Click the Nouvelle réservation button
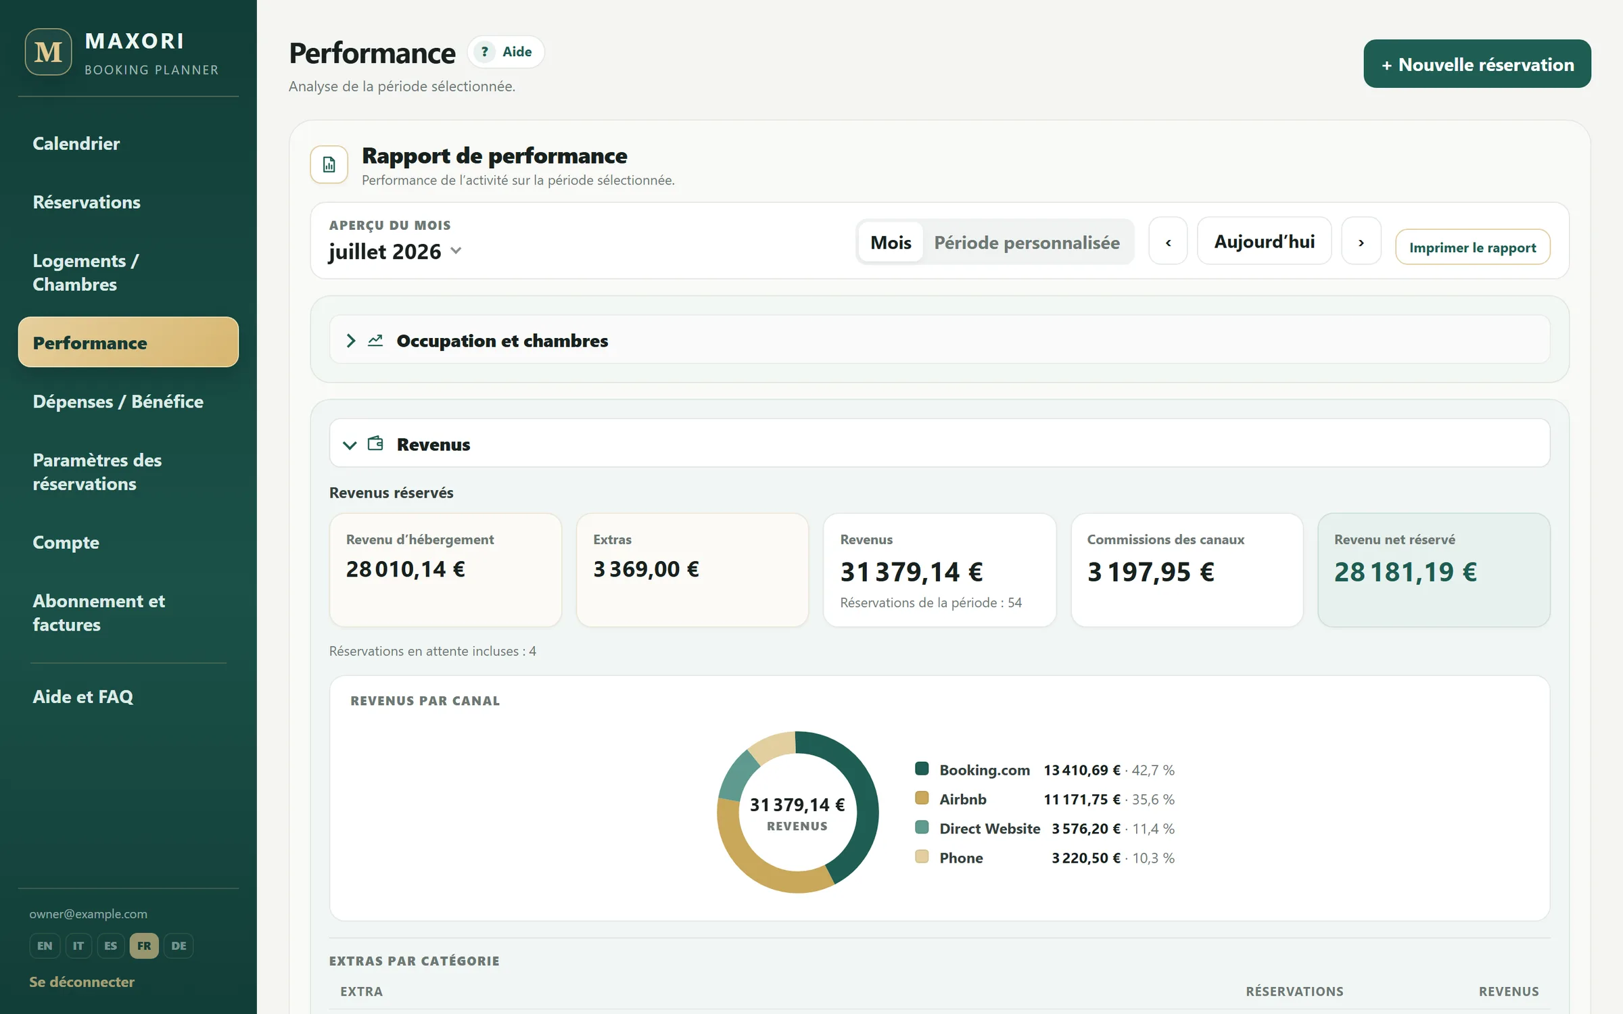Image resolution: width=1623 pixels, height=1014 pixels. click(1477, 64)
